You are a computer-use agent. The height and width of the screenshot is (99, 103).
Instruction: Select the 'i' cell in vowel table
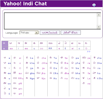tap(20, 48)
